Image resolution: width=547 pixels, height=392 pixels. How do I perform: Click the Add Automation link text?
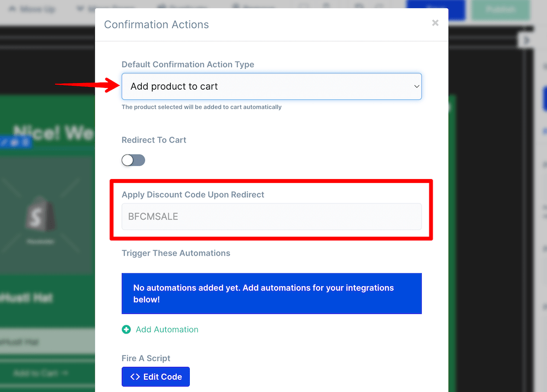(167, 329)
